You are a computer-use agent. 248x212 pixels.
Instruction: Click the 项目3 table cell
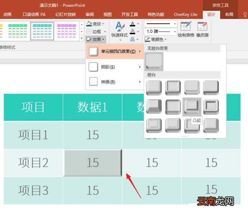(33, 191)
